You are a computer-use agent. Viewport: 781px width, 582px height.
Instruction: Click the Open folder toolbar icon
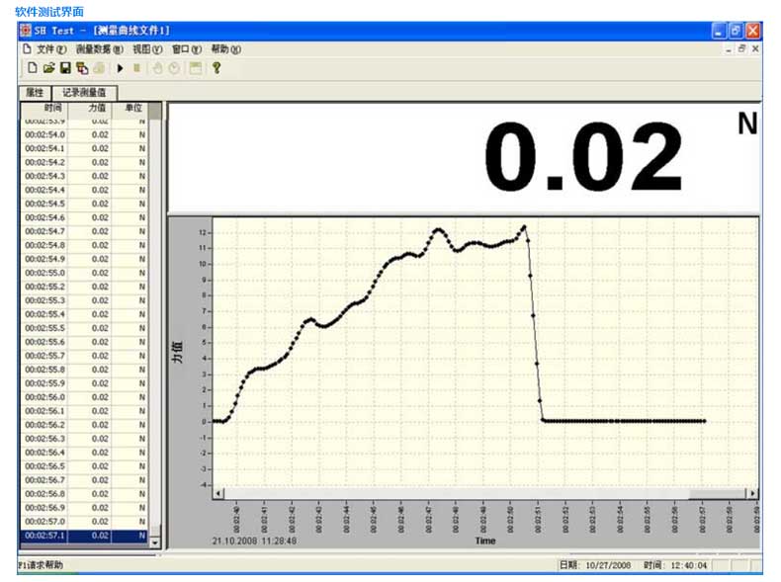48,68
